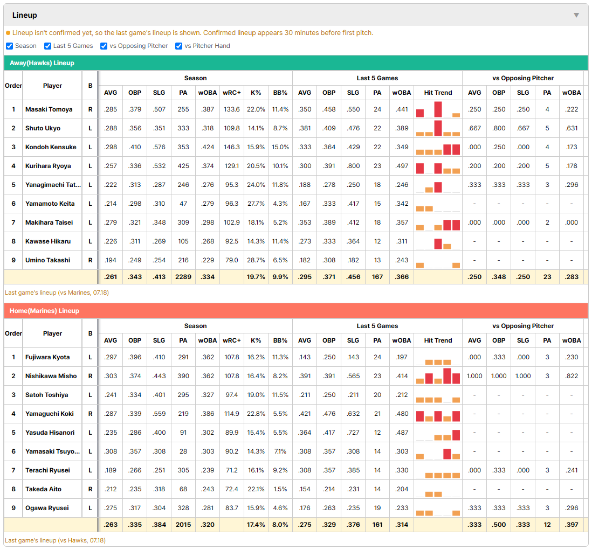Open player Shuto Ukyo
The height and width of the screenshot is (550, 592).
point(43,128)
